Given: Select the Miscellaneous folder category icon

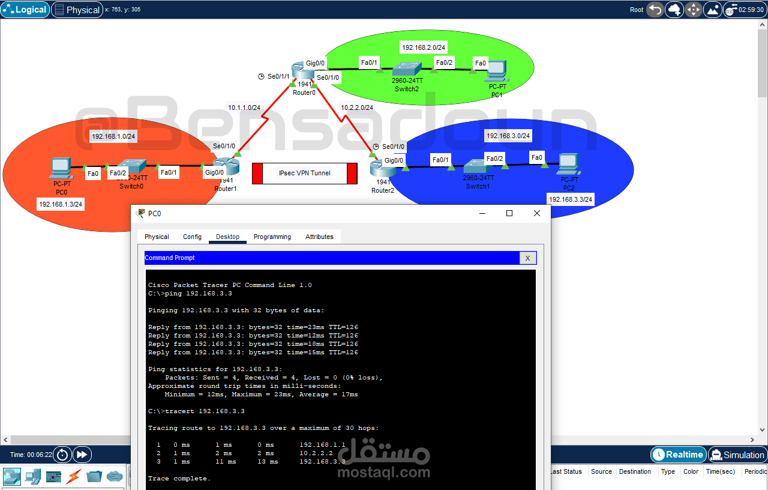Looking at the screenshot, I should 94,477.
